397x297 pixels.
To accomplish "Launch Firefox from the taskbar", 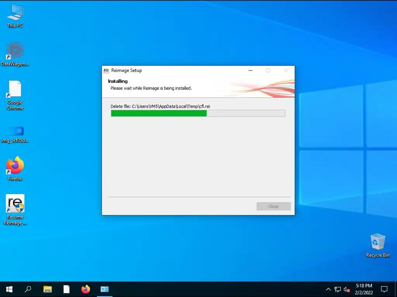I will [86, 289].
